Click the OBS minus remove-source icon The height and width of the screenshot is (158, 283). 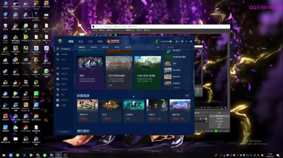[x=203, y=119]
